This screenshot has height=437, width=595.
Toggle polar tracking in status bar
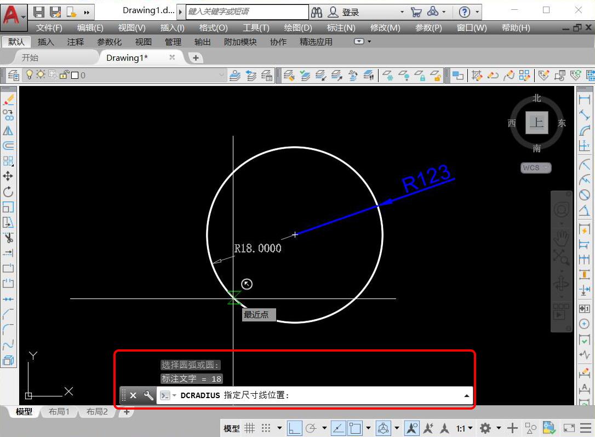pos(311,428)
